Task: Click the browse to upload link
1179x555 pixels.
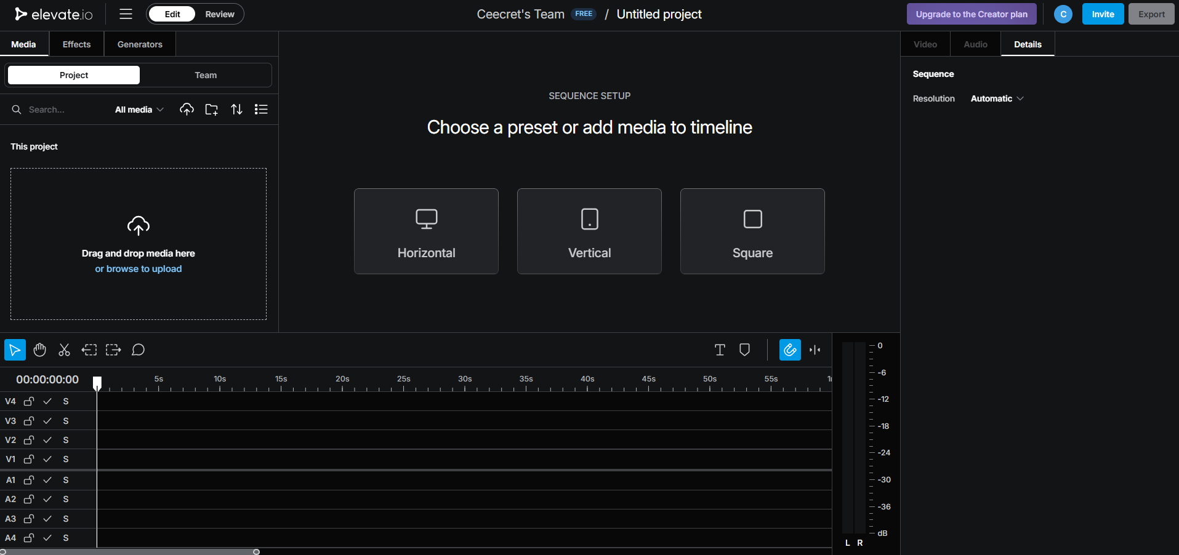Action: pyautogui.click(x=138, y=269)
